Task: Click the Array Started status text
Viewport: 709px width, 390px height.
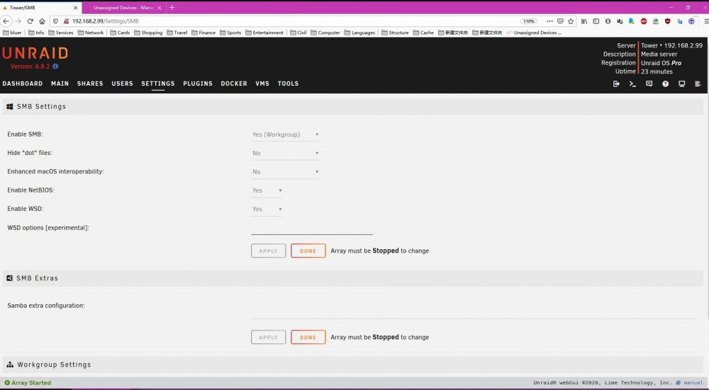Action: click(31, 383)
